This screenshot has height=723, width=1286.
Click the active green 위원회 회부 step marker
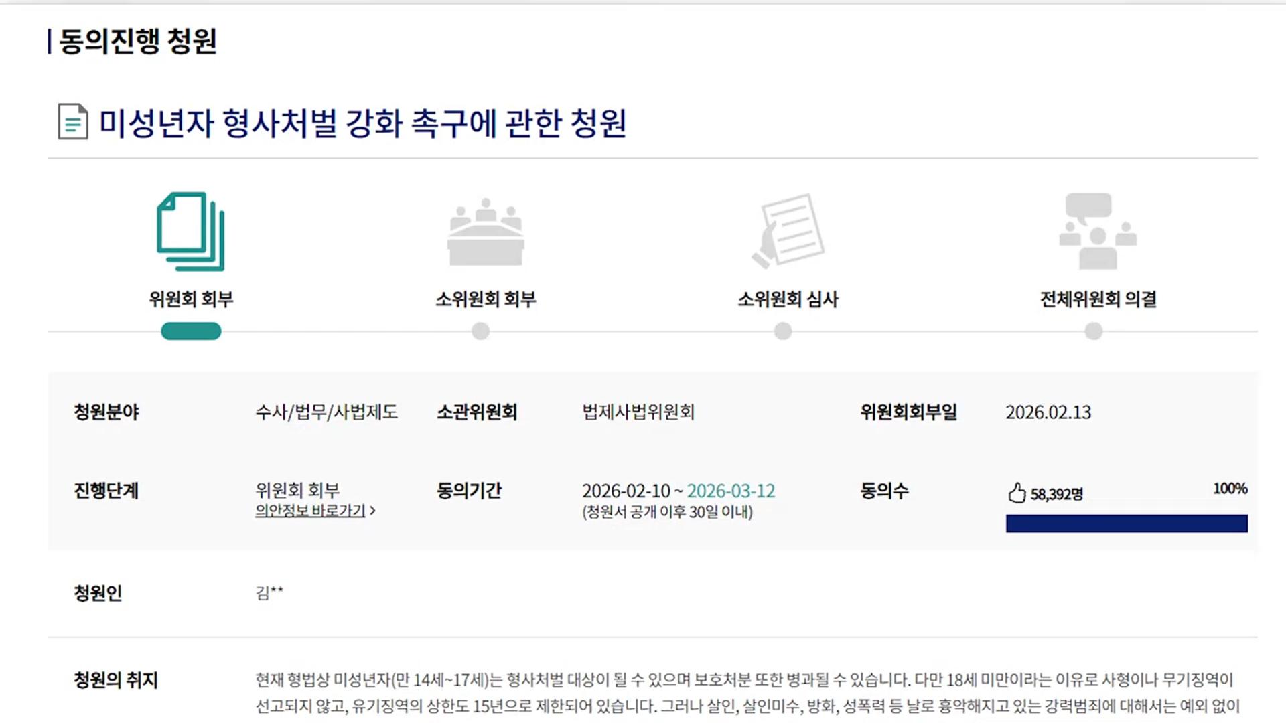[191, 331]
